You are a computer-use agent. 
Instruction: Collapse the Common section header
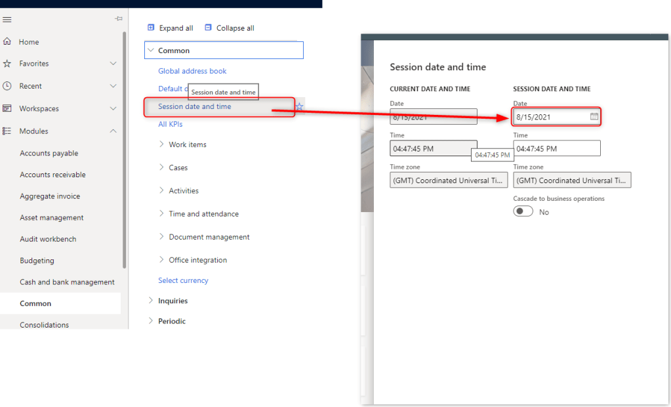click(152, 51)
